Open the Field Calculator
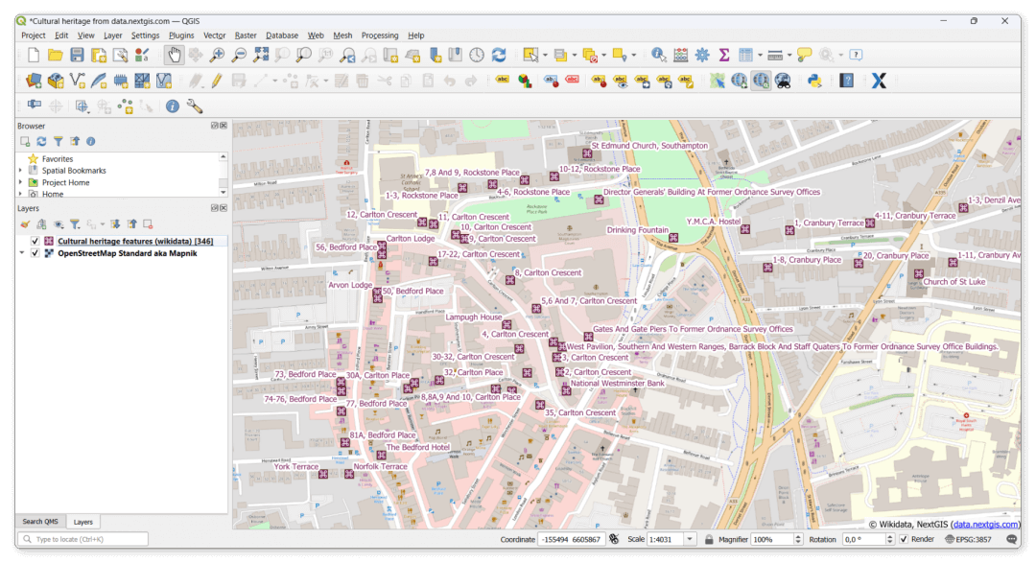Screen dimensions: 1036x563 [680, 55]
